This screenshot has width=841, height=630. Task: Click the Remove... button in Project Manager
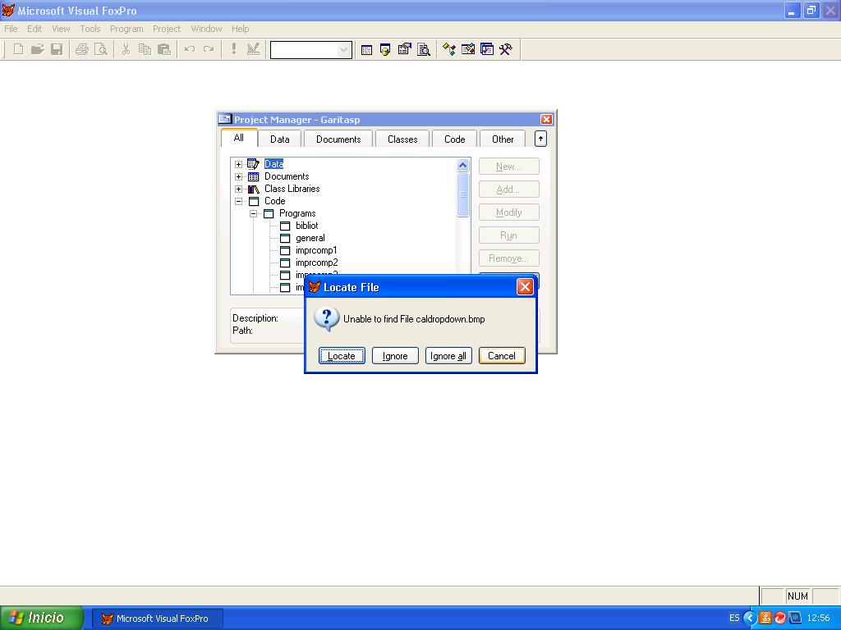(509, 258)
